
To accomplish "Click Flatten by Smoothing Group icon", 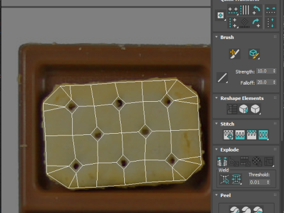I will tap(245, 161).
